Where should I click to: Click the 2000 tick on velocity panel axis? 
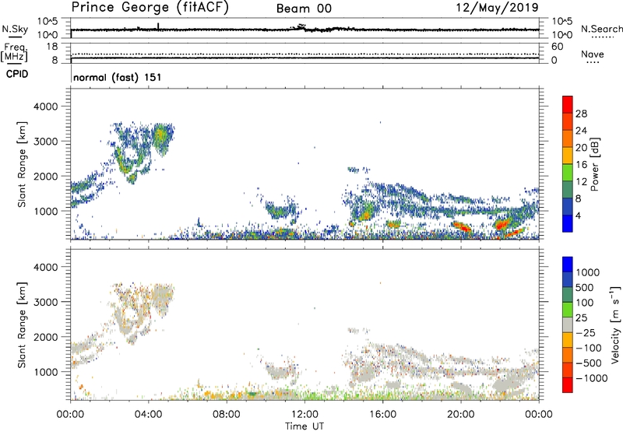pos(46,337)
